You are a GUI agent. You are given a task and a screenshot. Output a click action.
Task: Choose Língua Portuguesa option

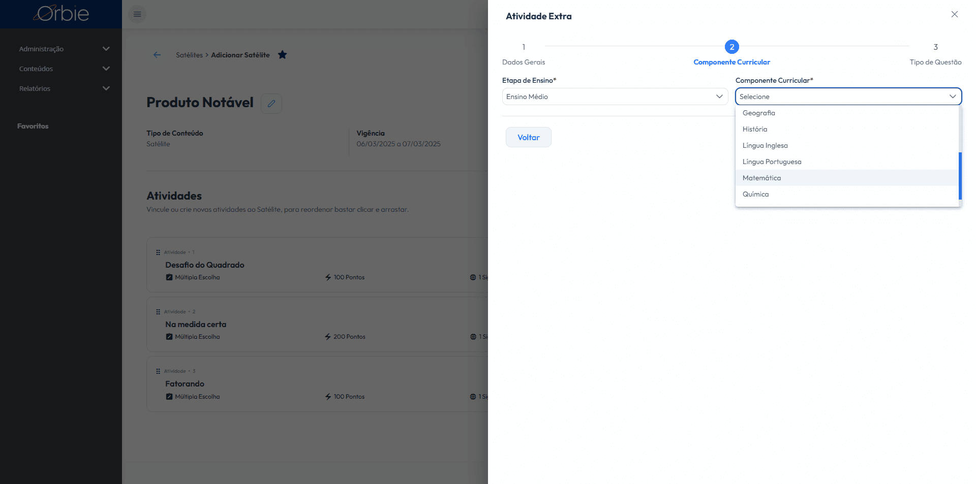[847, 162]
